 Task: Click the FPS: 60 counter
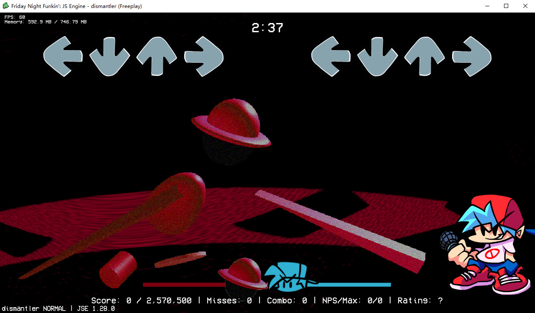[x=15, y=17]
